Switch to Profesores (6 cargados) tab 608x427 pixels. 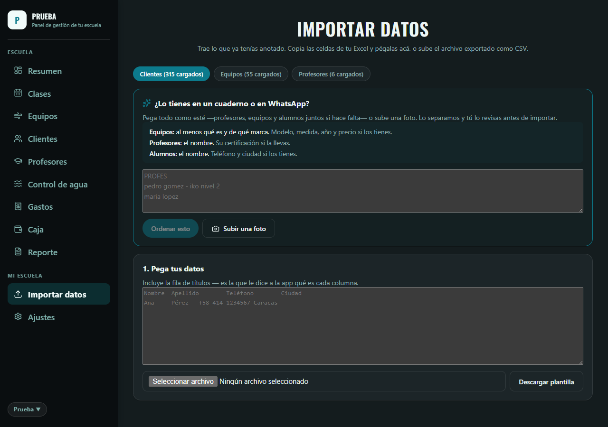click(331, 74)
